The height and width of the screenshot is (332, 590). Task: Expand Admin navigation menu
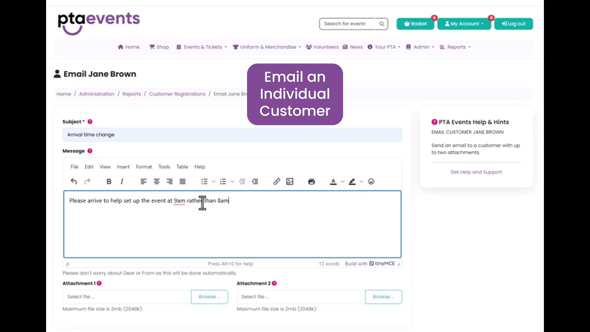[x=420, y=47]
